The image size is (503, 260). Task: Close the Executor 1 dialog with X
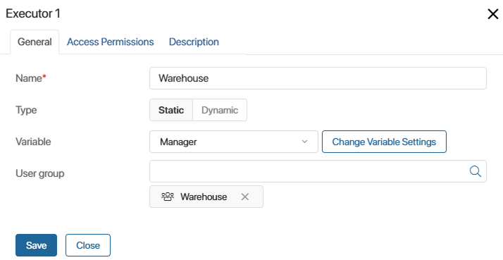[x=492, y=14]
